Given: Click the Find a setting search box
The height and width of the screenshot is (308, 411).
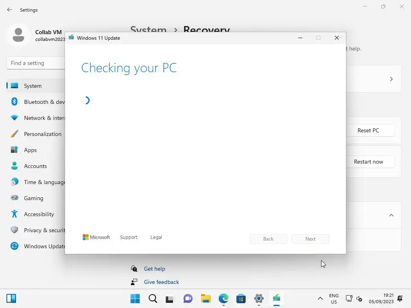Looking at the screenshot, I should pos(36,63).
